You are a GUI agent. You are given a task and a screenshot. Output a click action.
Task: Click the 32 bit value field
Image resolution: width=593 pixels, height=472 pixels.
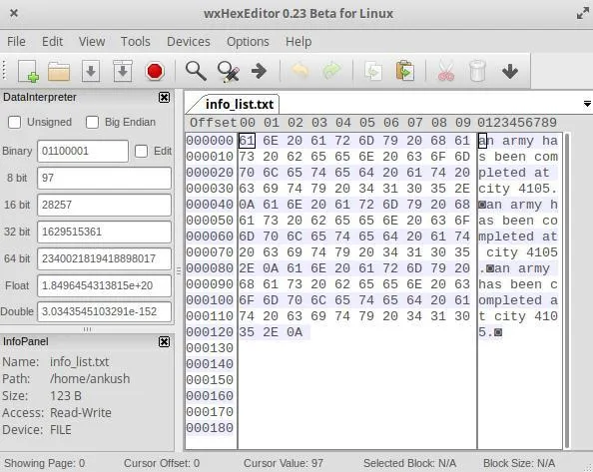104,232
